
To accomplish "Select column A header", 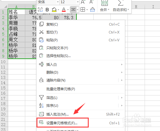I will point(16,7).
